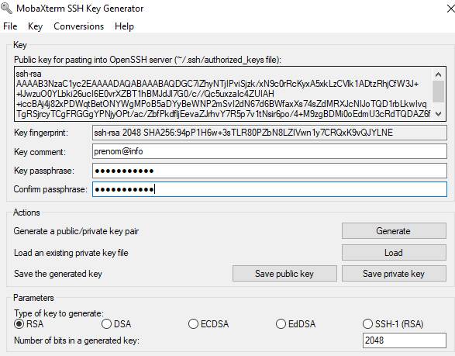This screenshot has width=455, height=356.
Task: Click the MobaXterm key icon in title bar
Action: 6,8
